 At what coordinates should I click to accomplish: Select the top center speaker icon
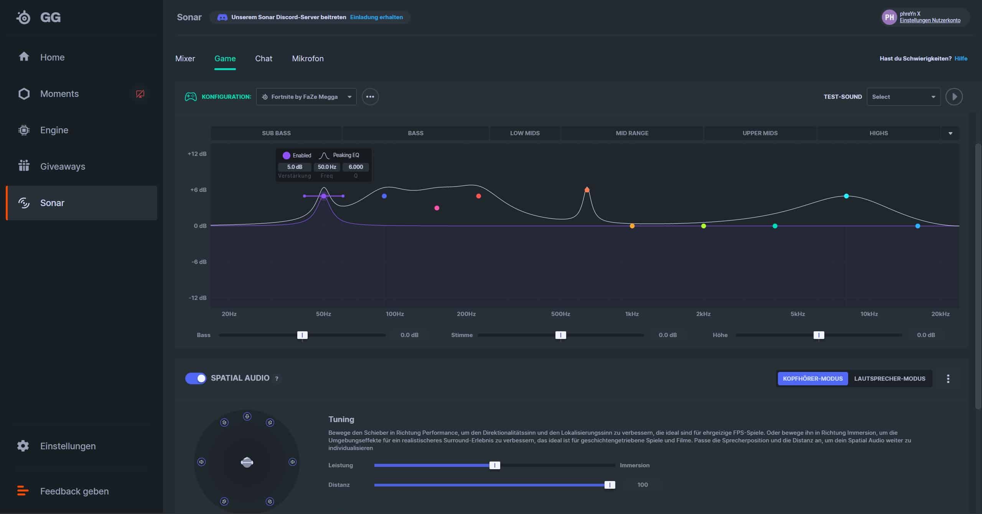247,416
